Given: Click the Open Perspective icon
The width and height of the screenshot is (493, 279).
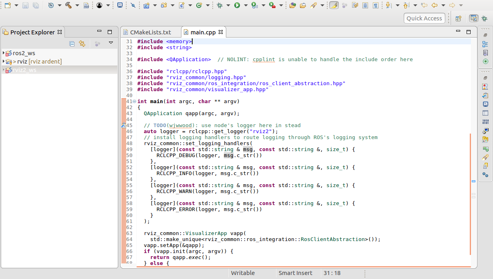Looking at the screenshot, I should (x=459, y=18).
